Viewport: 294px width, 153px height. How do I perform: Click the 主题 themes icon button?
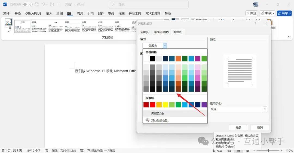pyautogui.click(x=8, y=25)
